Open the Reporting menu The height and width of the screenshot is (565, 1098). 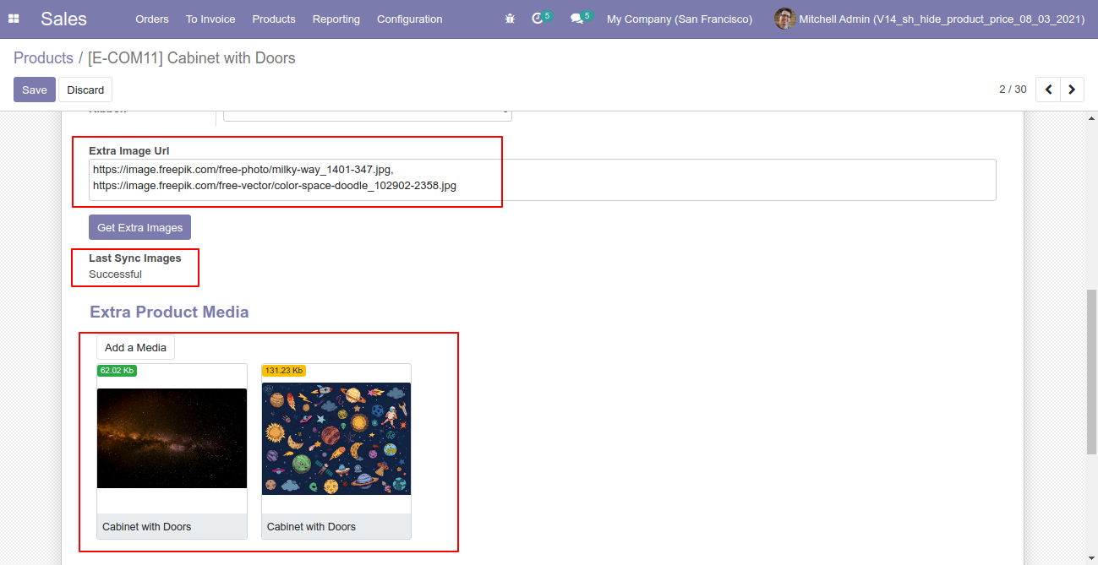point(336,19)
